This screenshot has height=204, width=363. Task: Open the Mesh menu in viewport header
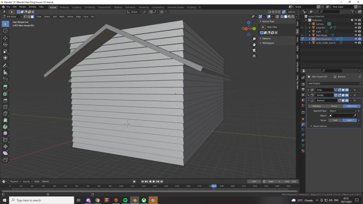point(62,17)
